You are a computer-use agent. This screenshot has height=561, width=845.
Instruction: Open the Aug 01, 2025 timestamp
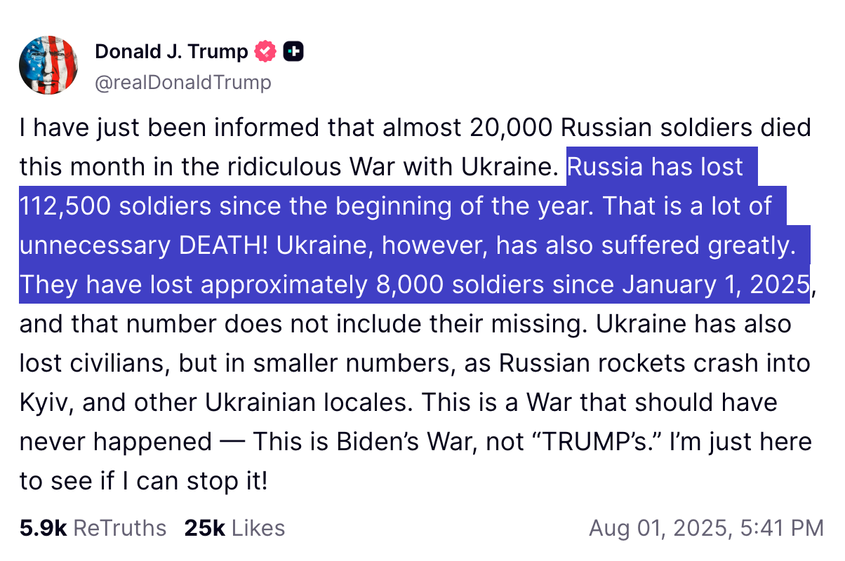pos(706,528)
